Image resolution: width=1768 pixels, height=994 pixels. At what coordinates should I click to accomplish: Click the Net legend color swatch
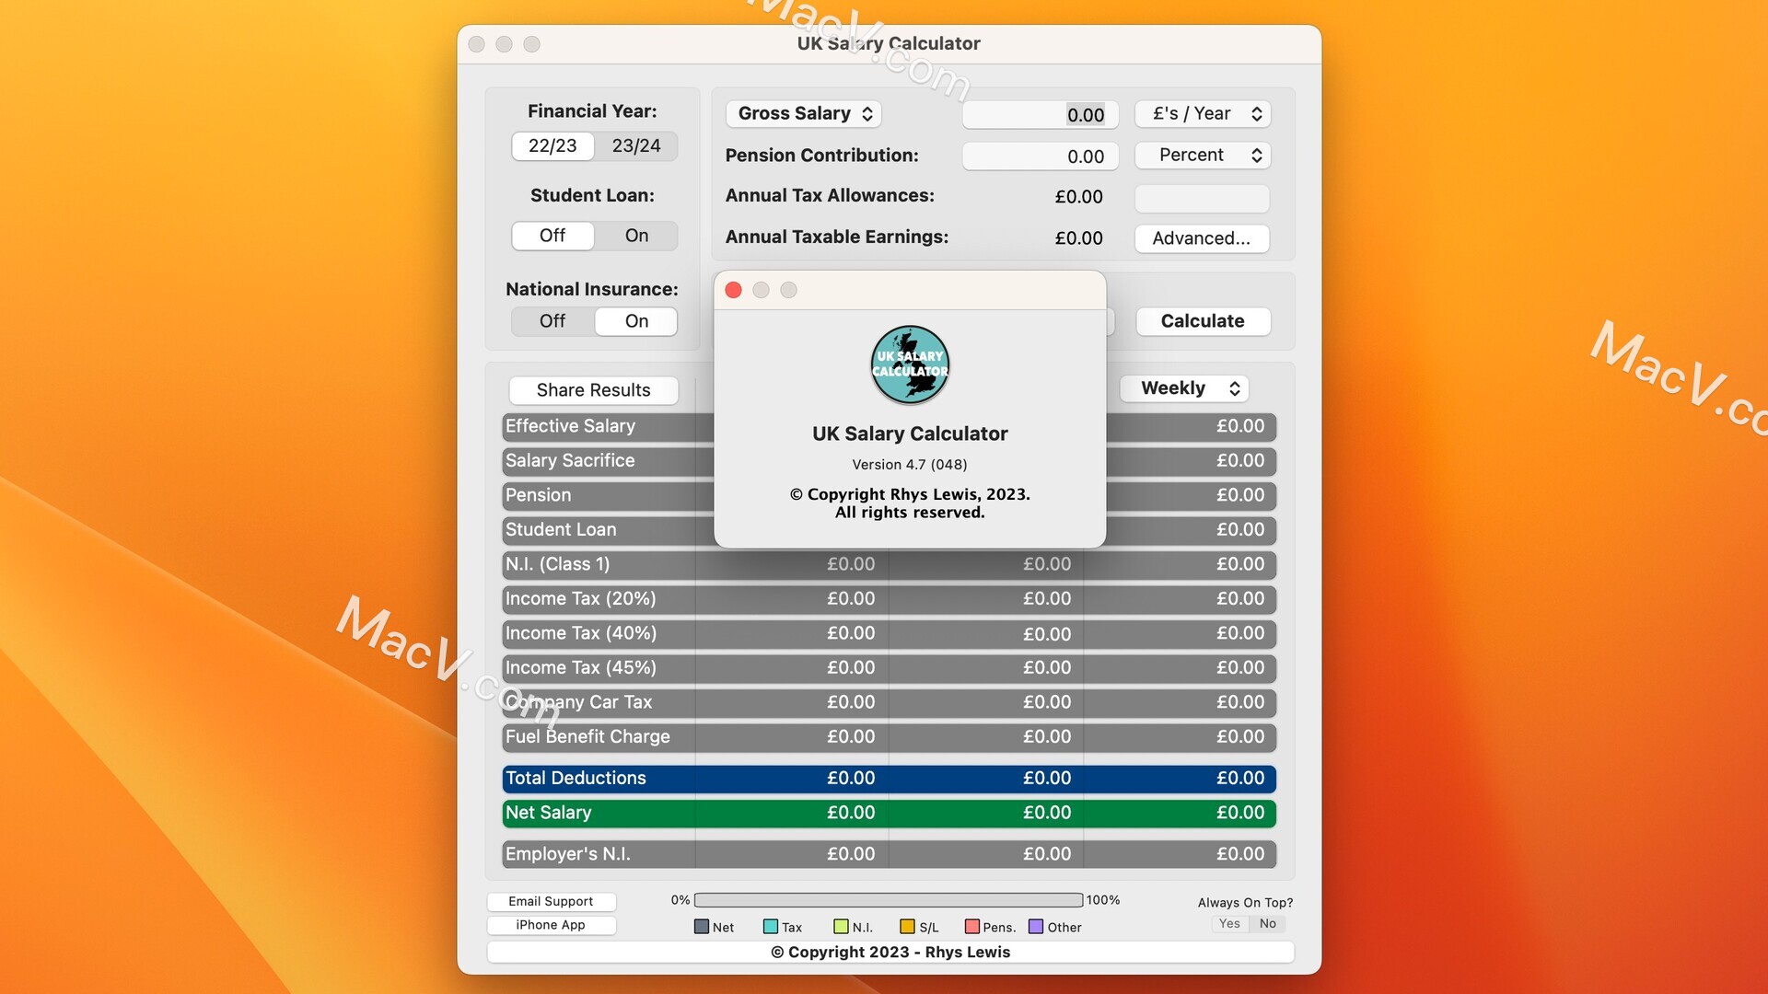(702, 927)
